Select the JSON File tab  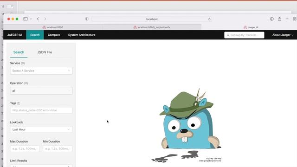[45, 52]
